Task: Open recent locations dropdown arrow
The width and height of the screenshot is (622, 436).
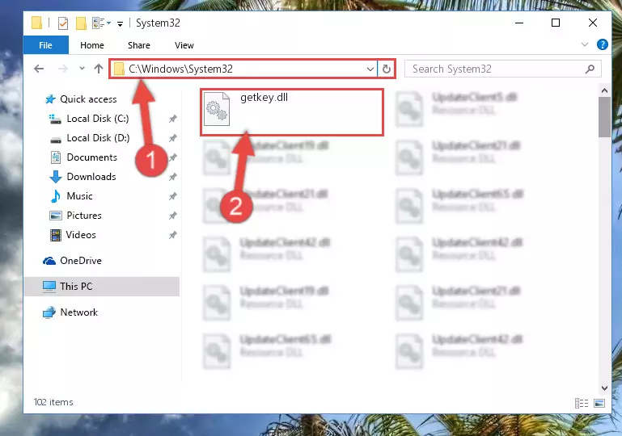Action: (x=82, y=69)
